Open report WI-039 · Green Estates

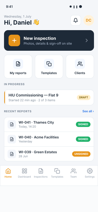[x=49, y=154]
